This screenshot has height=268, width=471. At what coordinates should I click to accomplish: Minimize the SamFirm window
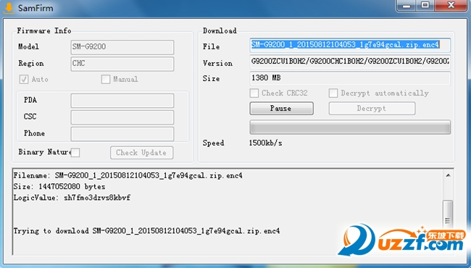coord(407,5)
